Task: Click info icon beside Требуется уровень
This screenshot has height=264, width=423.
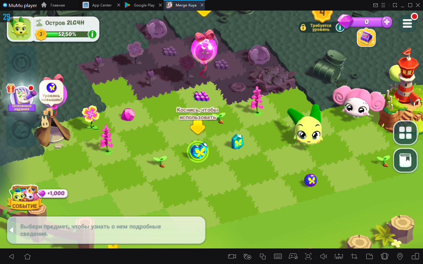Action: point(340,28)
